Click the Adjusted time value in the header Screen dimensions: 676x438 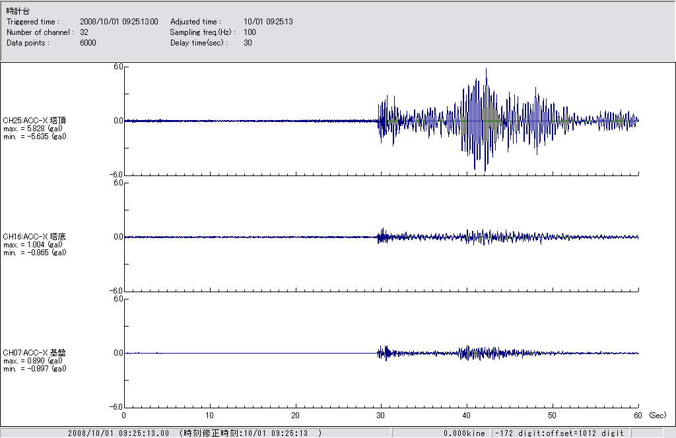(x=268, y=22)
